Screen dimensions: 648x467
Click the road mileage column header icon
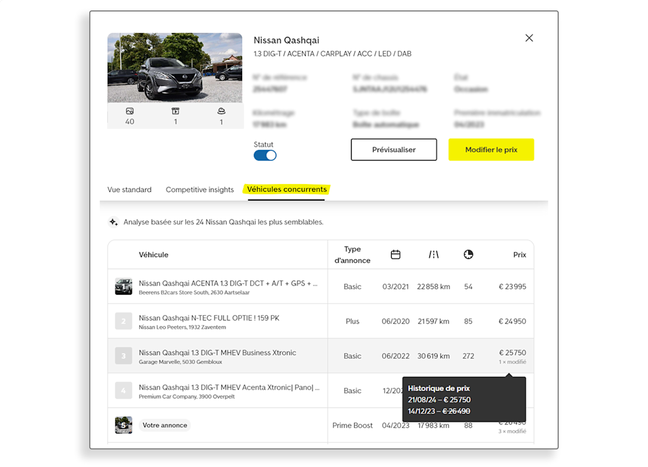click(x=434, y=255)
